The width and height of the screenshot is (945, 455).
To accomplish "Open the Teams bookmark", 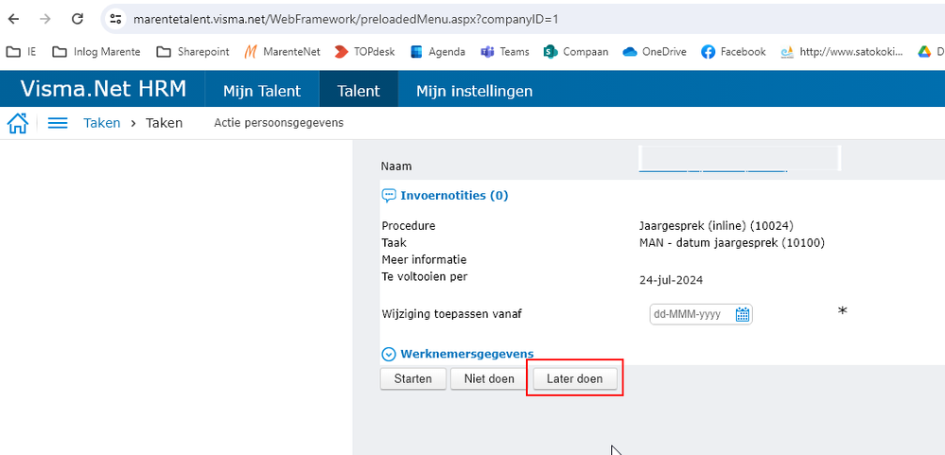I will (505, 52).
